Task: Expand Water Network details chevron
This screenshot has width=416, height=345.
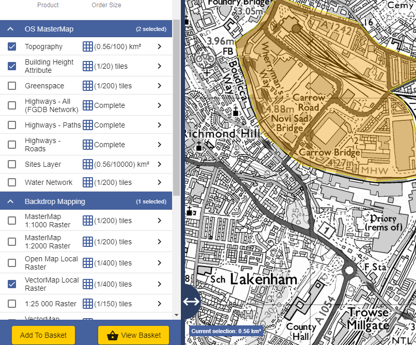Action: click(160, 182)
